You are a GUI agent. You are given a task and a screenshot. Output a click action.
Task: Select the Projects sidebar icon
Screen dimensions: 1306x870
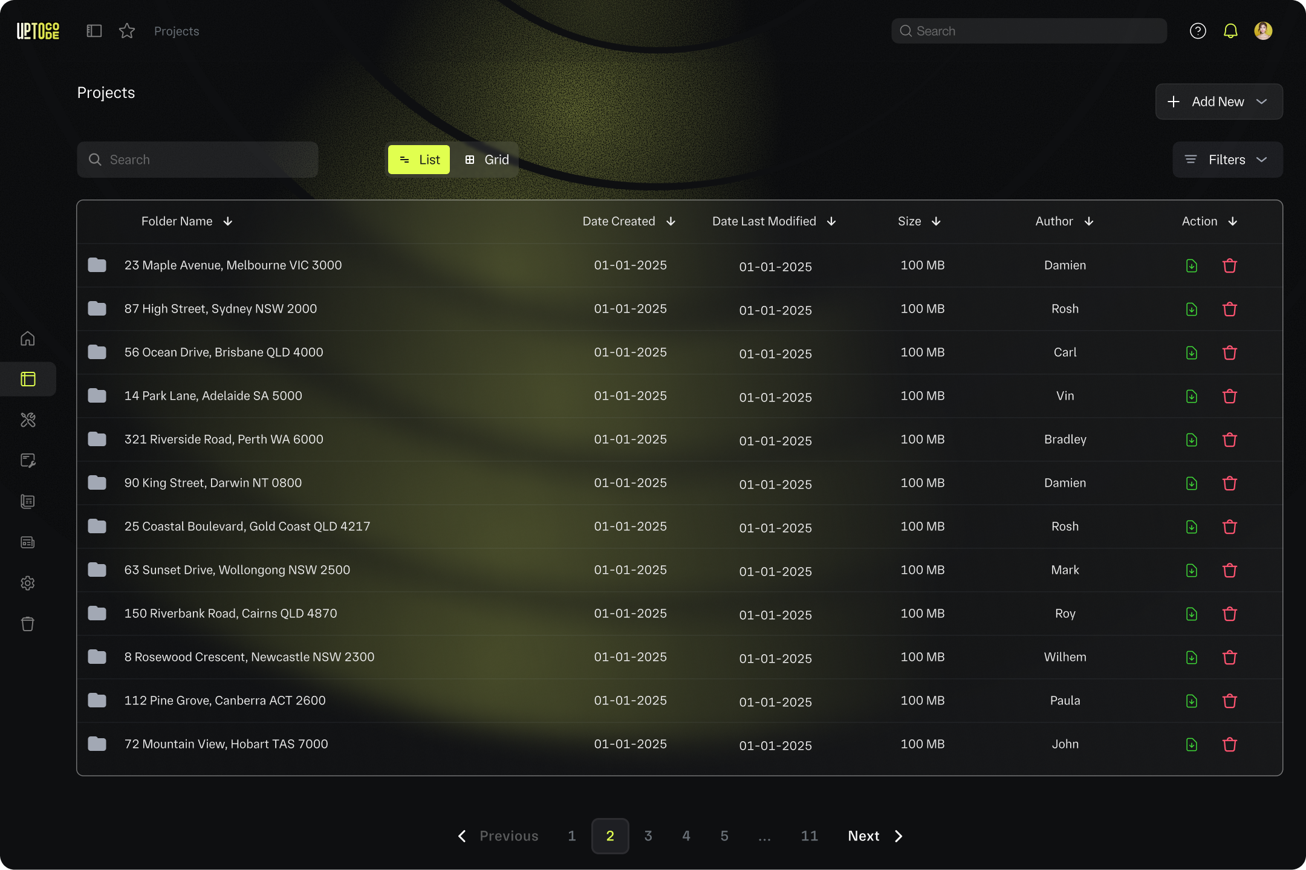(x=28, y=379)
